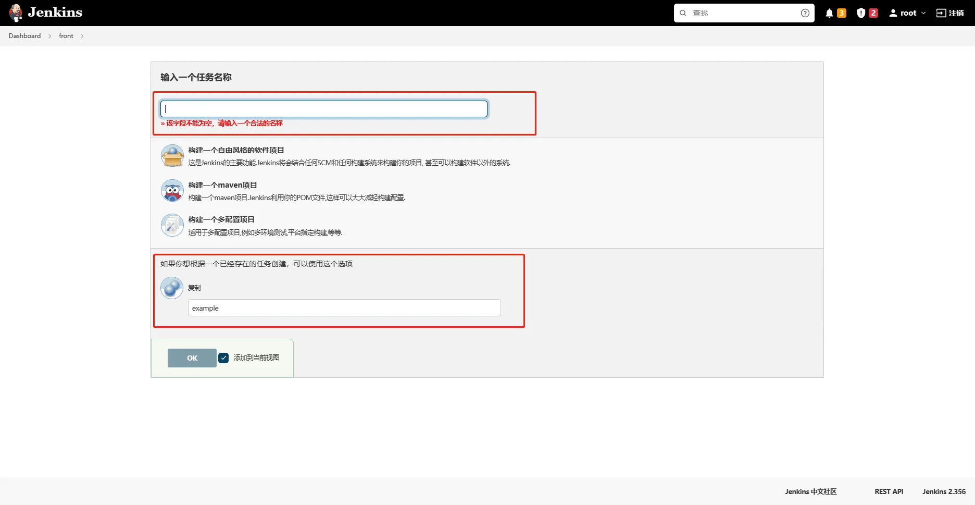Click the Jenkins butler logo icon
Viewport: 975px width, 505px height.
[16, 13]
